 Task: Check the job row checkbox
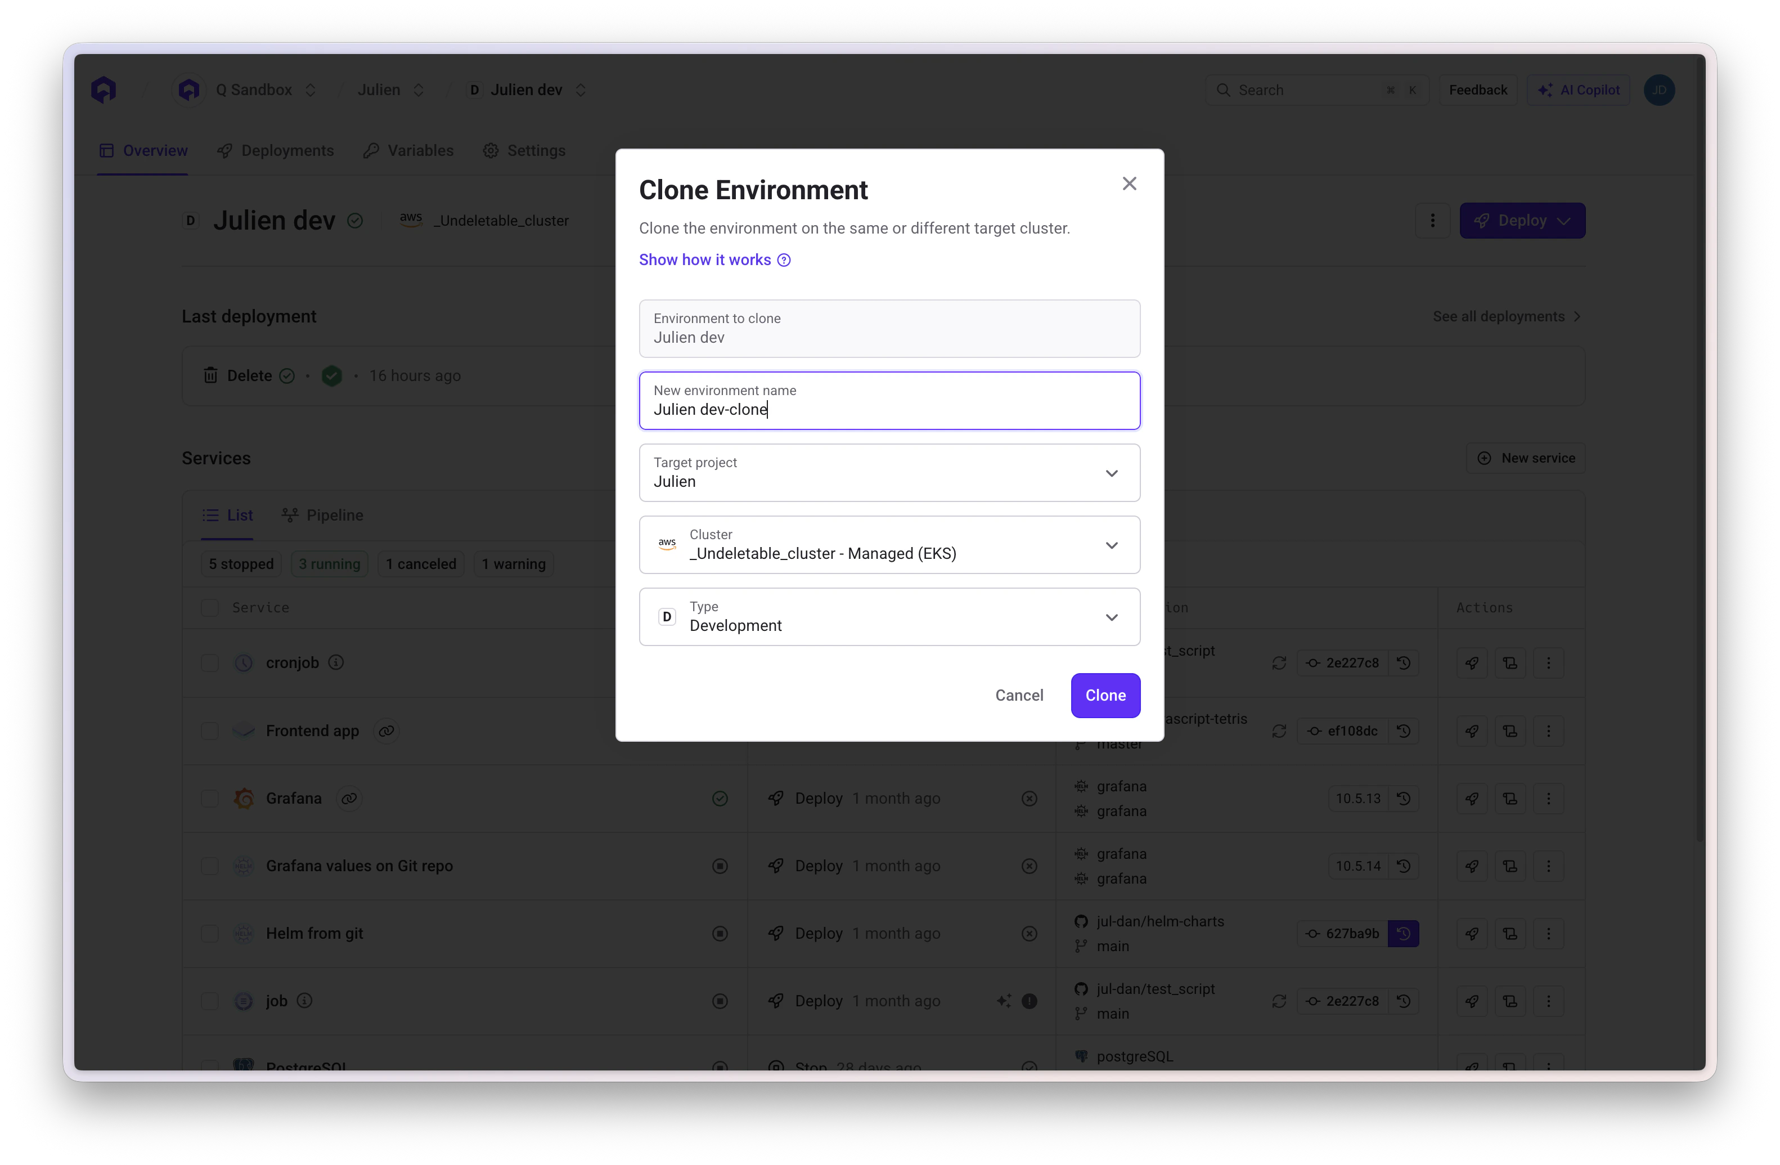click(x=210, y=1001)
